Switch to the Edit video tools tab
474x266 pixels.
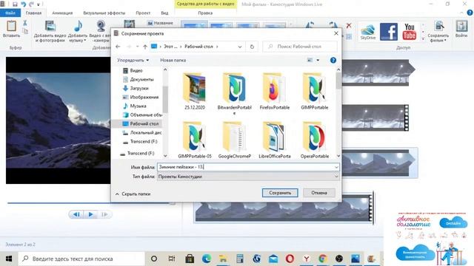coord(205,13)
